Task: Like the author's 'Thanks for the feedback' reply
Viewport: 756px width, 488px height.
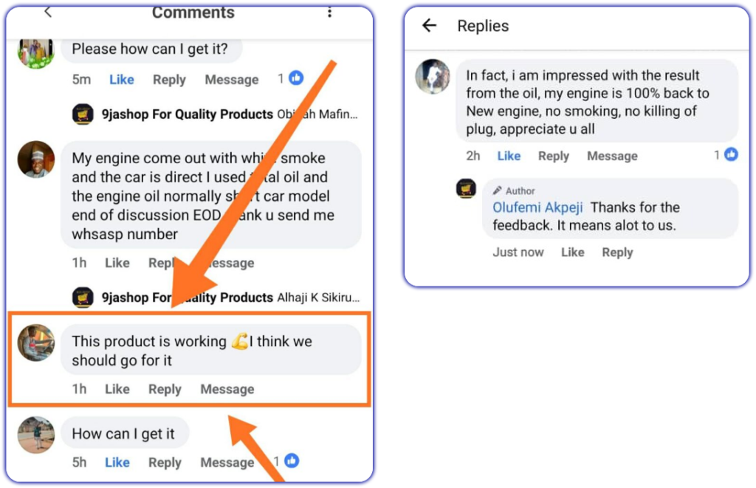Action: (572, 252)
